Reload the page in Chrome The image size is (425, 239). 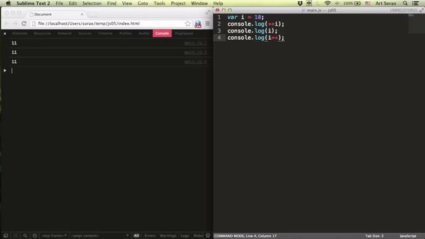pos(24,24)
